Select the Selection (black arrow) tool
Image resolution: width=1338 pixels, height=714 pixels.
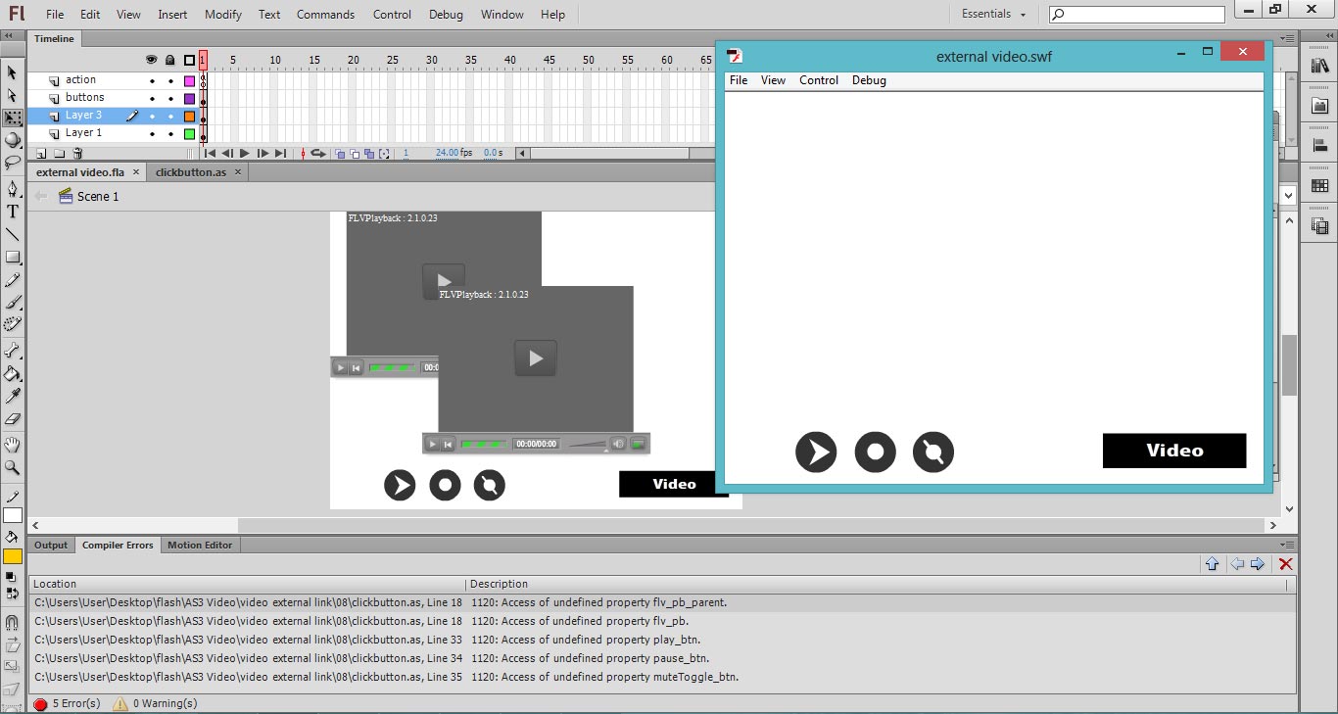coord(13,72)
